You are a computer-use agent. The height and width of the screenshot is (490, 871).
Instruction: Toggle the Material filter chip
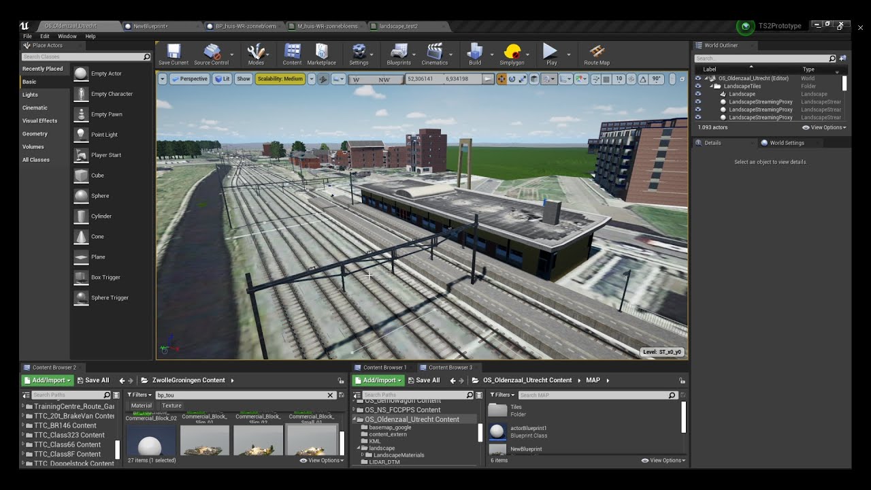[x=142, y=406]
